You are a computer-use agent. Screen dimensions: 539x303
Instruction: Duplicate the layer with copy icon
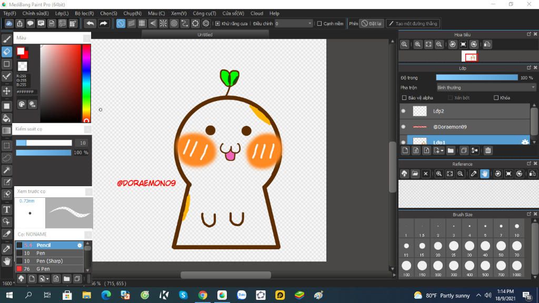(x=464, y=150)
